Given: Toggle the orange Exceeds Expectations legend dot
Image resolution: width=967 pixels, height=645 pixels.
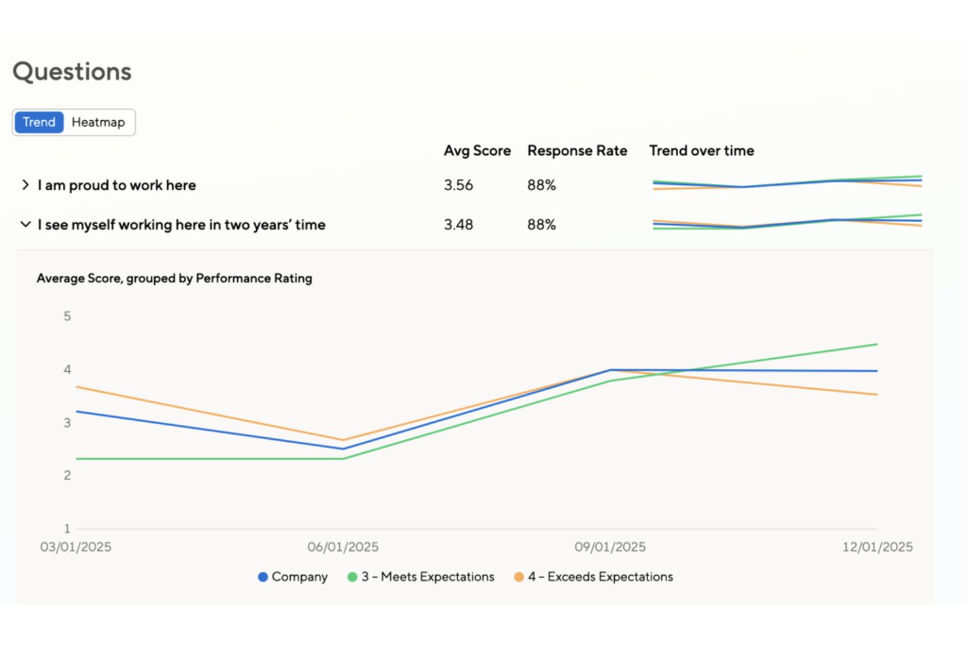Looking at the screenshot, I should [519, 577].
